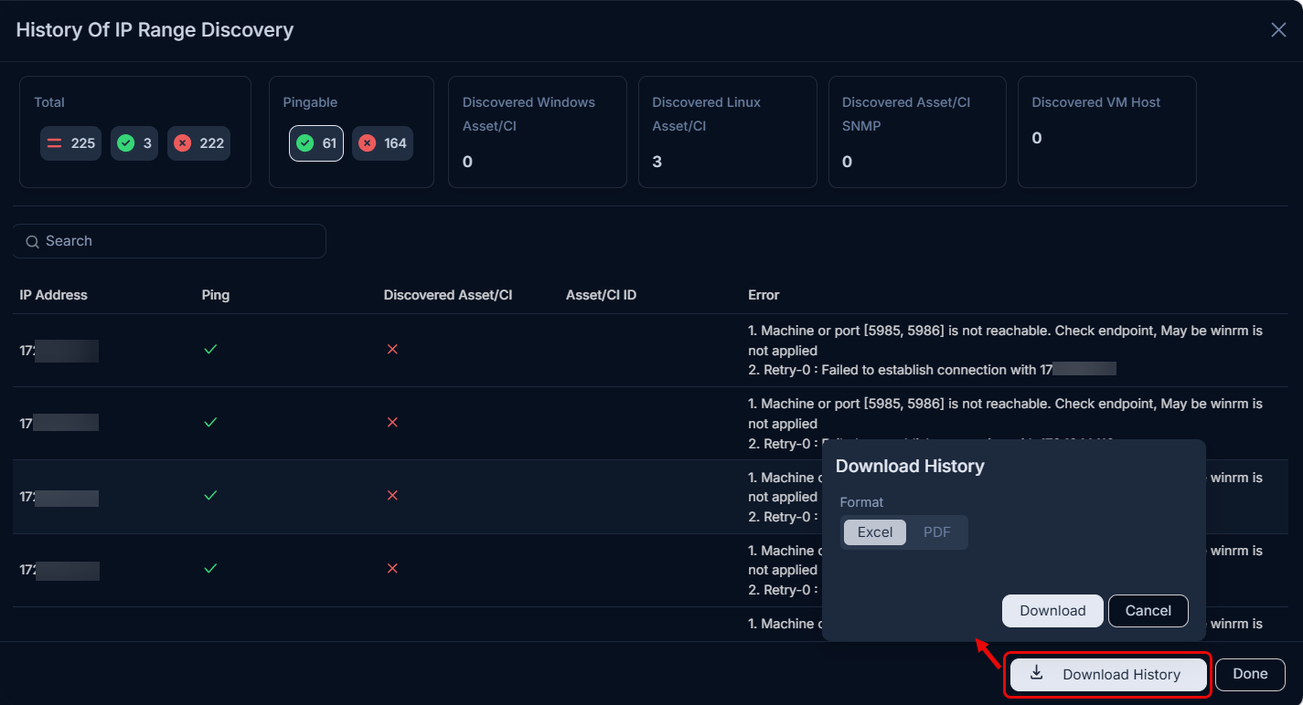This screenshot has width=1303, height=705.
Task: Click the Format label in popup
Action: 861,502
